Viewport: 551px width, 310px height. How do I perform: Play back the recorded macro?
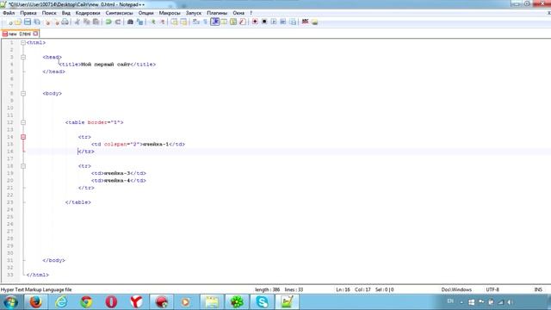[x=274, y=22]
